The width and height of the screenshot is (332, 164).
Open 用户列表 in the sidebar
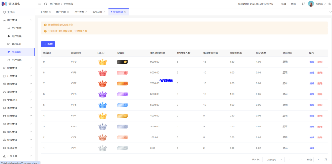(18, 28)
